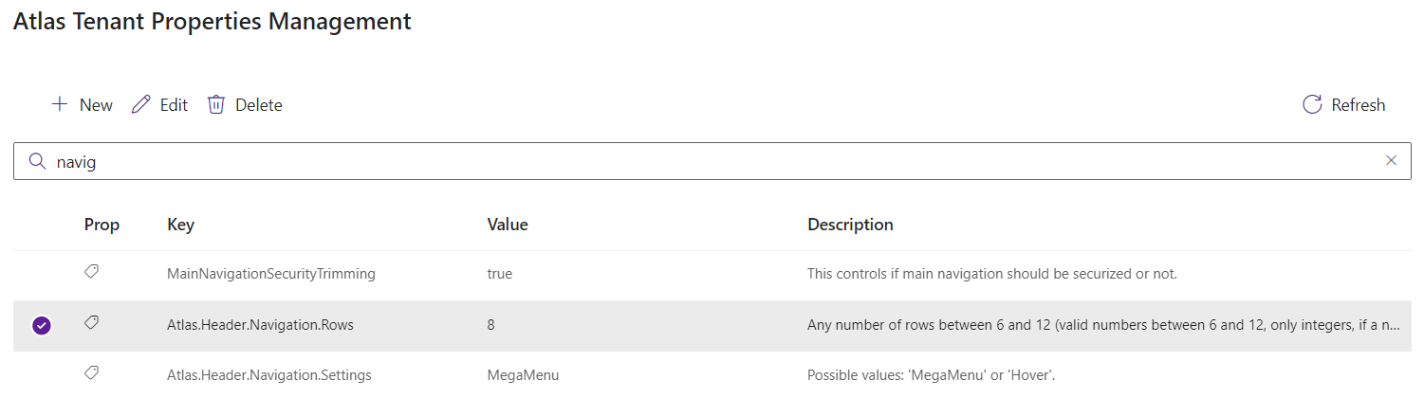The width and height of the screenshot is (1424, 398).
Task: Click tag icon of MainNavigationSecurityTrimming row
Action: pos(91,272)
